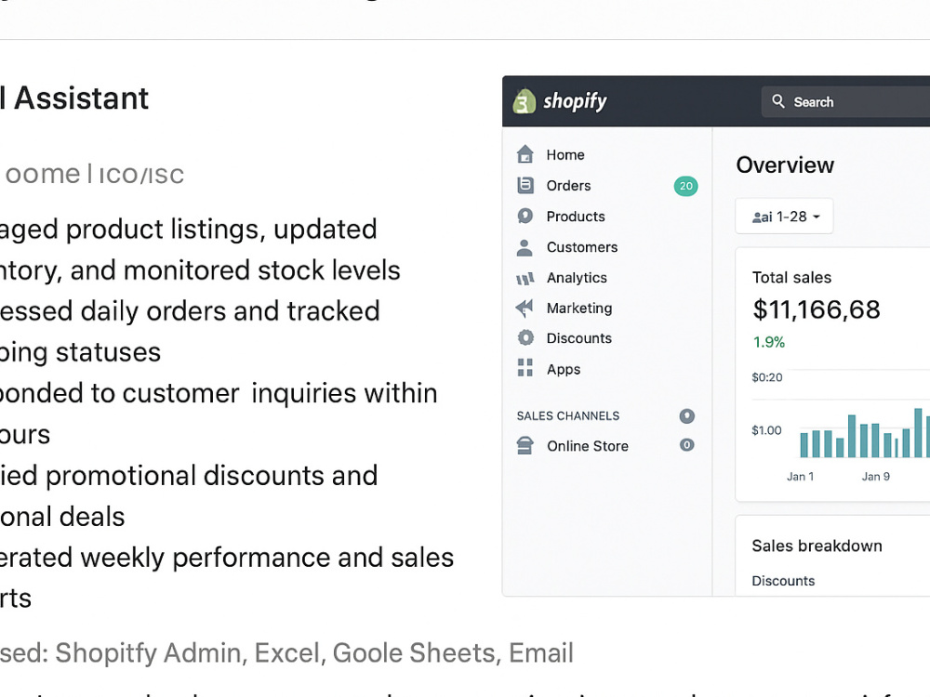Click the 'customer inquiries within' line
This screenshot has width=930, height=697.
coord(219,393)
